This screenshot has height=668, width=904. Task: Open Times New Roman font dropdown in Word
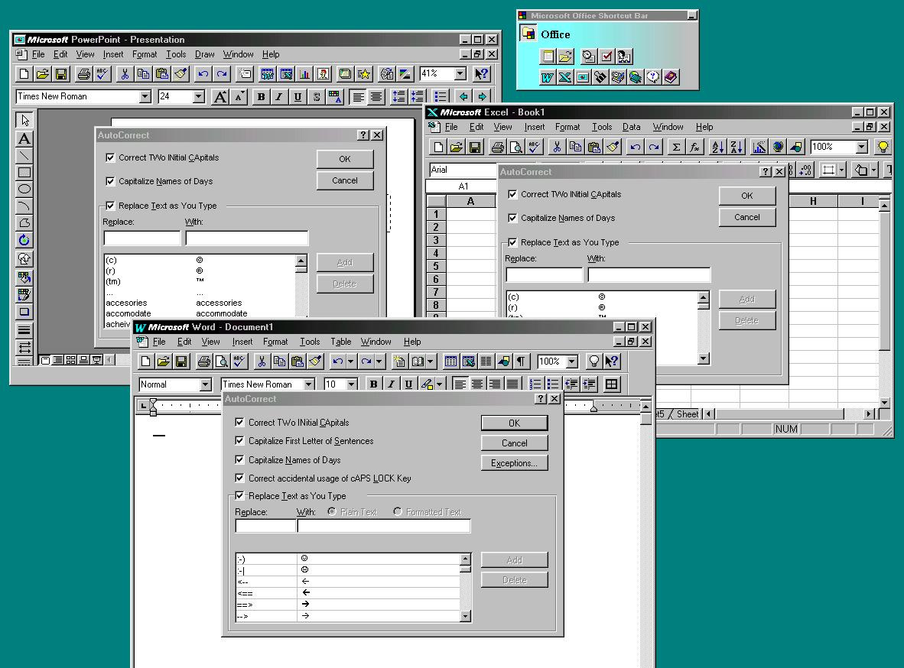(x=309, y=384)
